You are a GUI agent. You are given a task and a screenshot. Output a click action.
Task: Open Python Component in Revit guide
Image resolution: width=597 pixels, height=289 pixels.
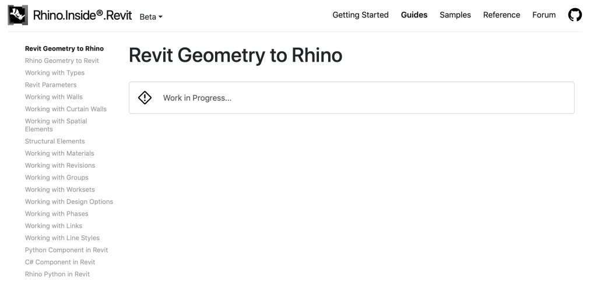pyautogui.click(x=66, y=250)
